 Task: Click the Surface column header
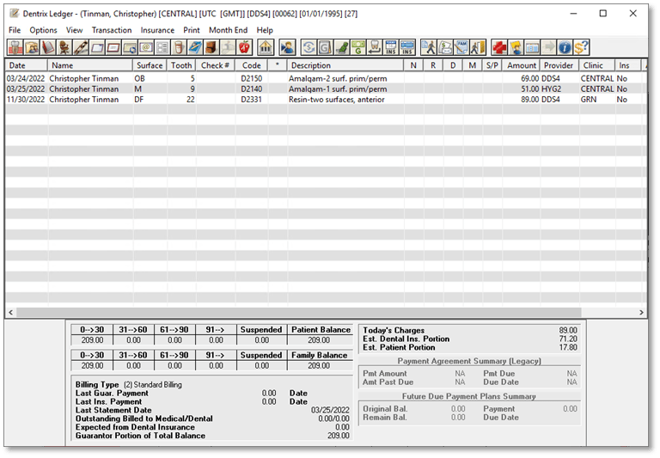tap(150, 65)
